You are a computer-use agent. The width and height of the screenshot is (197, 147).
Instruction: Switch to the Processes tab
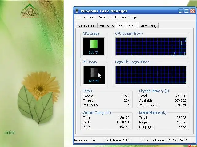click(x=106, y=26)
